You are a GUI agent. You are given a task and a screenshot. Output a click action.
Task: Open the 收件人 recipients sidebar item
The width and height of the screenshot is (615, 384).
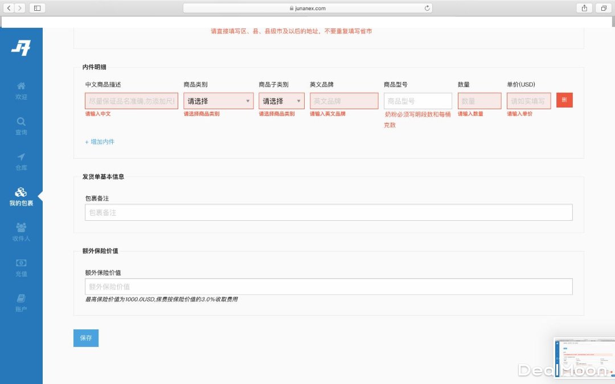tap(21, 232)
